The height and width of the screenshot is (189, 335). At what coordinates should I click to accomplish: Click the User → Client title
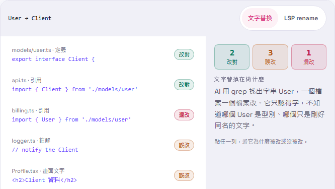(30, 18)
